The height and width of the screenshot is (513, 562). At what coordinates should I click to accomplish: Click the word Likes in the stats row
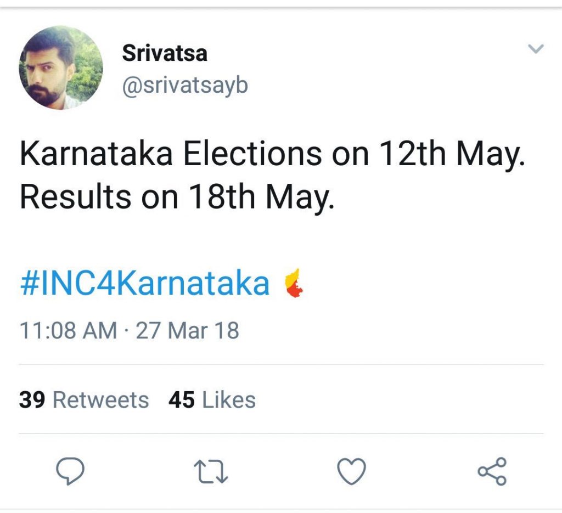coord(229,400)
